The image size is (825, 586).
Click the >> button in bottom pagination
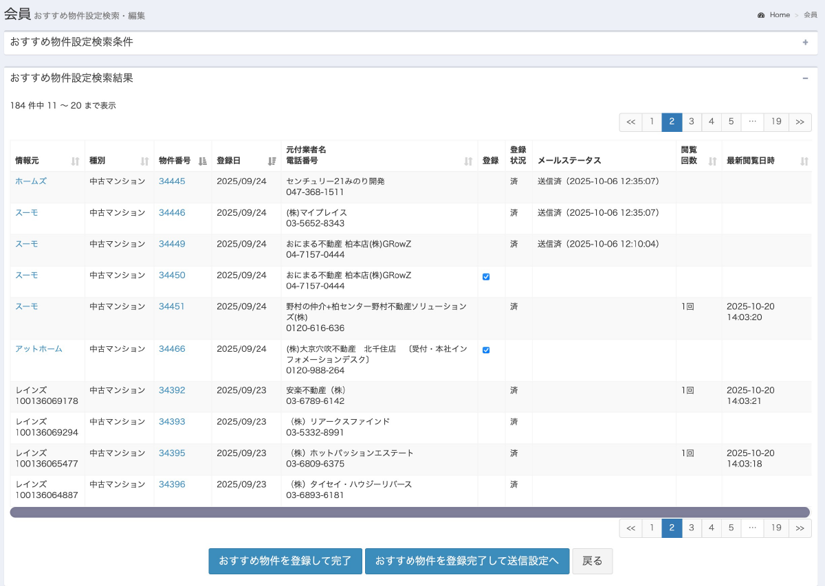[x=800, y=528]
